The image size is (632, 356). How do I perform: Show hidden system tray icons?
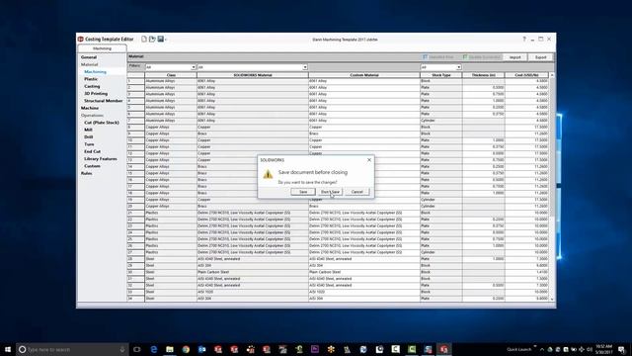542,349
